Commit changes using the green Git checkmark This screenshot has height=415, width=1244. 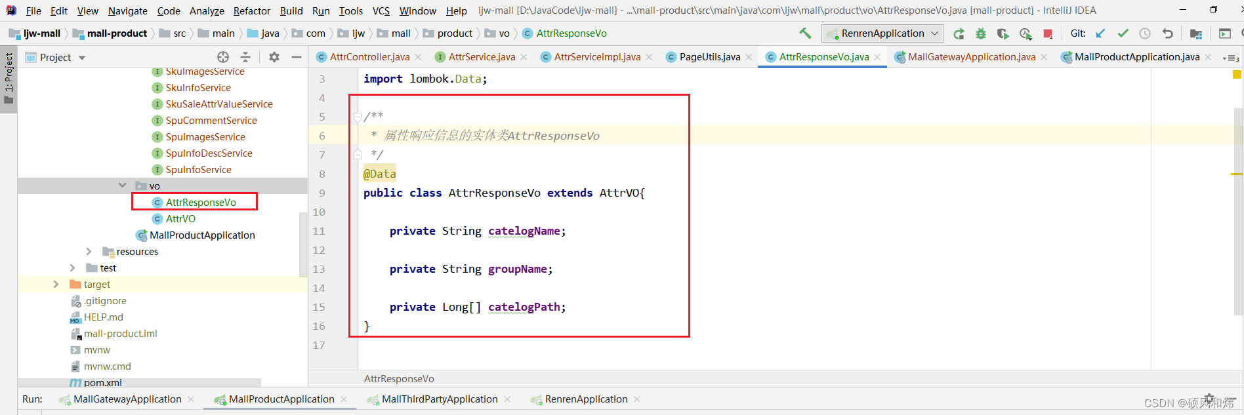[x=1123, y=33]
